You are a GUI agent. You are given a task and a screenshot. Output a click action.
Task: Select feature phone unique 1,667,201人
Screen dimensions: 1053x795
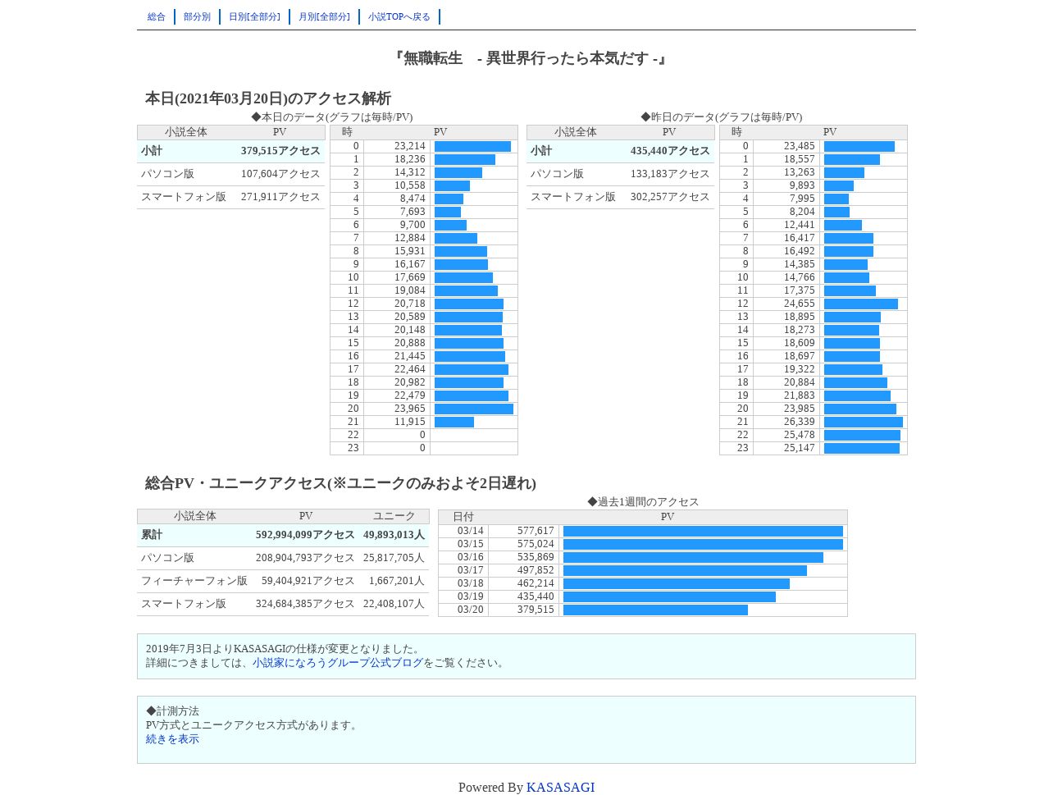(x=397, y=581)
